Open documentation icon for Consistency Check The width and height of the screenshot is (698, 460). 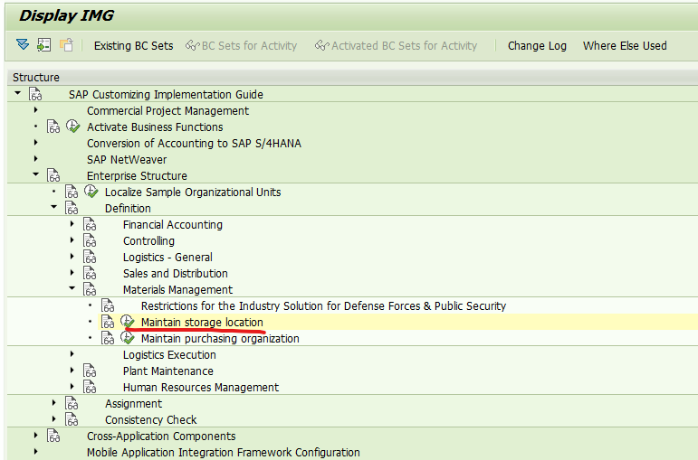click(72, 419)
